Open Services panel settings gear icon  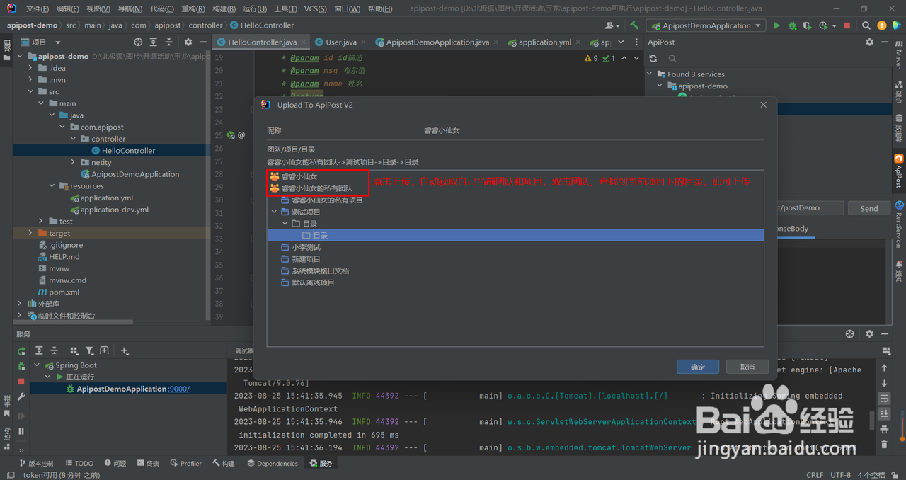point(870,334)
